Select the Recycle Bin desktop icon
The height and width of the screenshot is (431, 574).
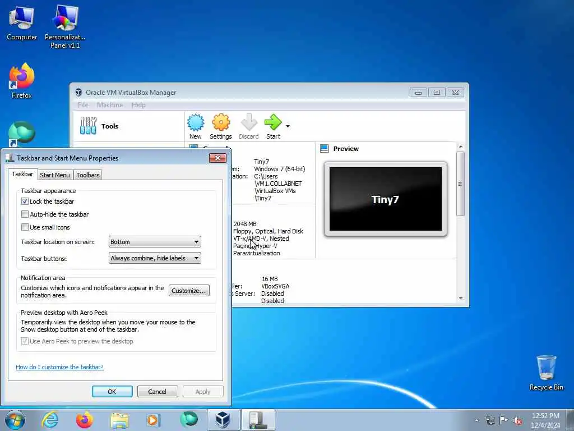pos(546,373)
